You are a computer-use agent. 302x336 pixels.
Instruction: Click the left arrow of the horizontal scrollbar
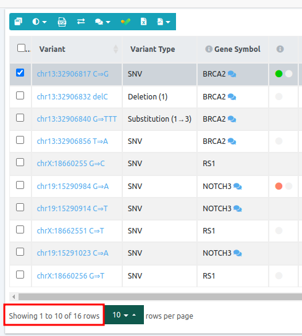(14, 297)
